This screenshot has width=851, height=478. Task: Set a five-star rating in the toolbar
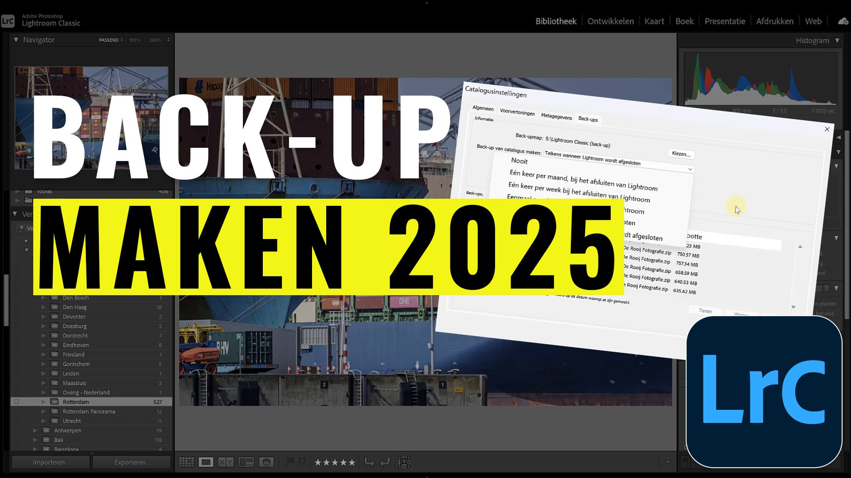351,462
